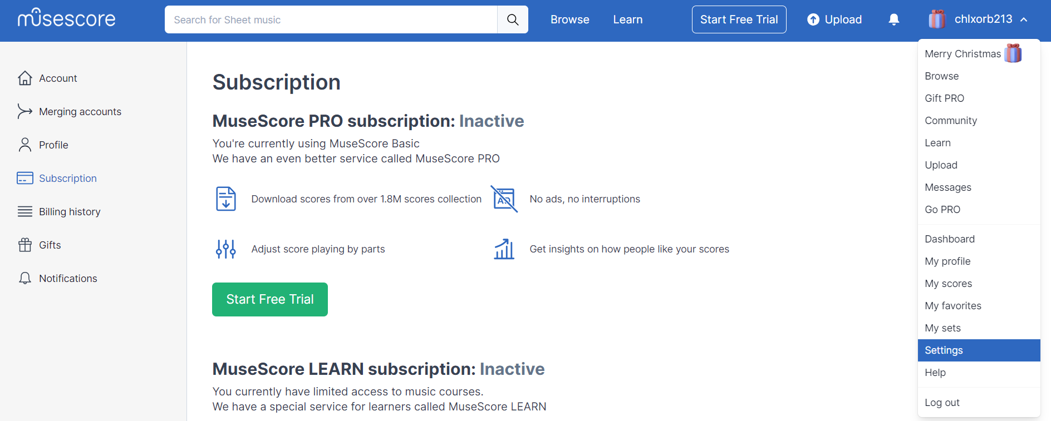Image resolution: width=1051 pixels, height=421 pixels.
Task: Click the chlxorb213 username
Action: click(984, 19)
